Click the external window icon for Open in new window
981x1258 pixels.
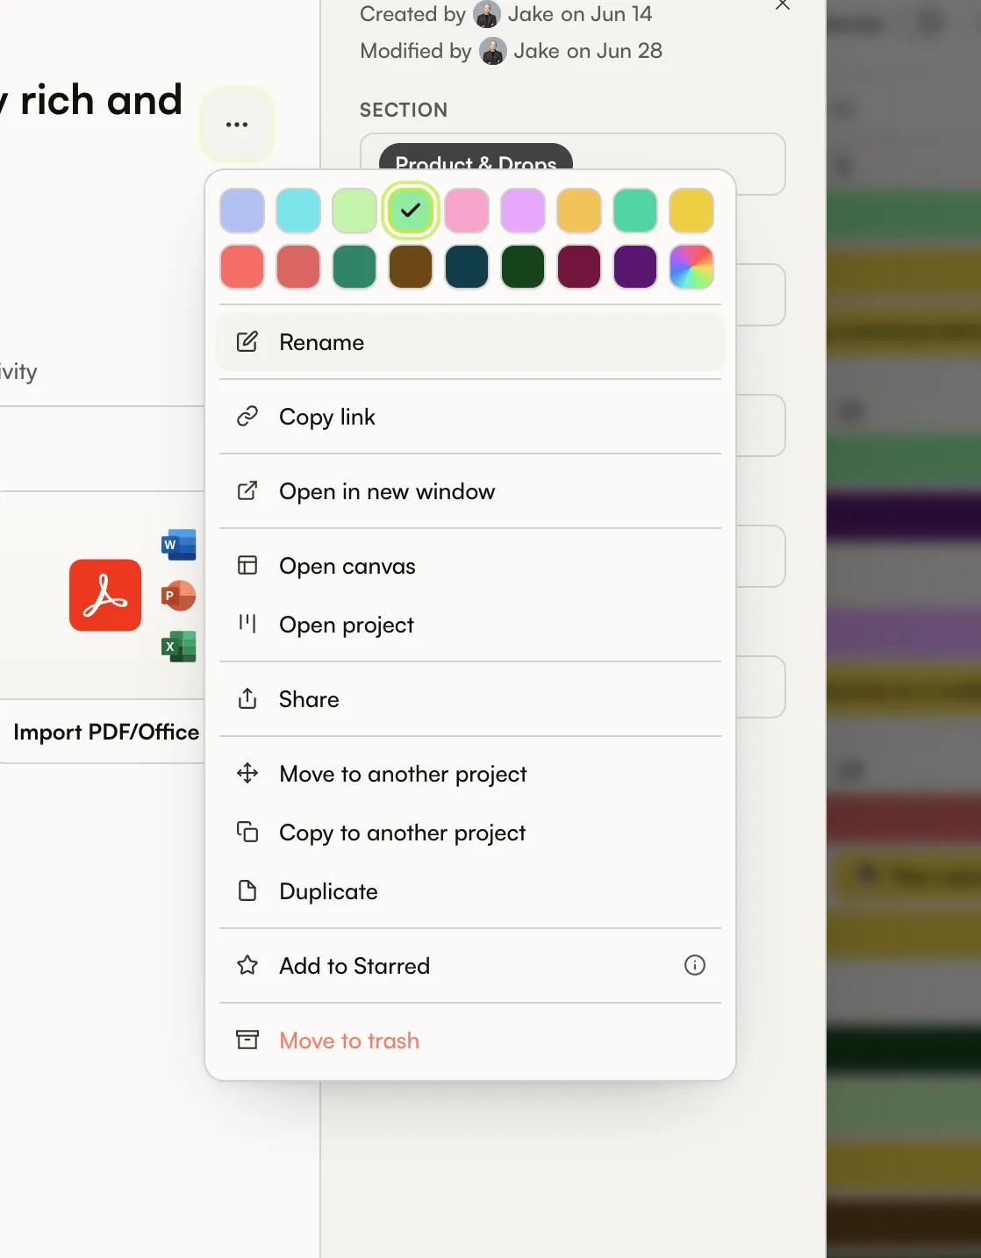[247, 490]
